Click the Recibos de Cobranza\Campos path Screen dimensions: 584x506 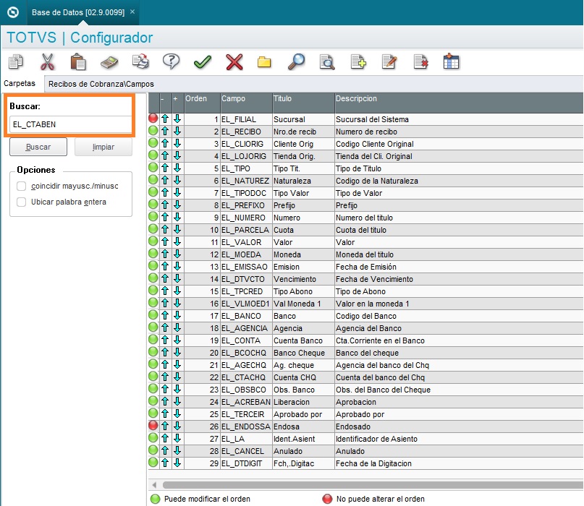click(x=101, y=84)
